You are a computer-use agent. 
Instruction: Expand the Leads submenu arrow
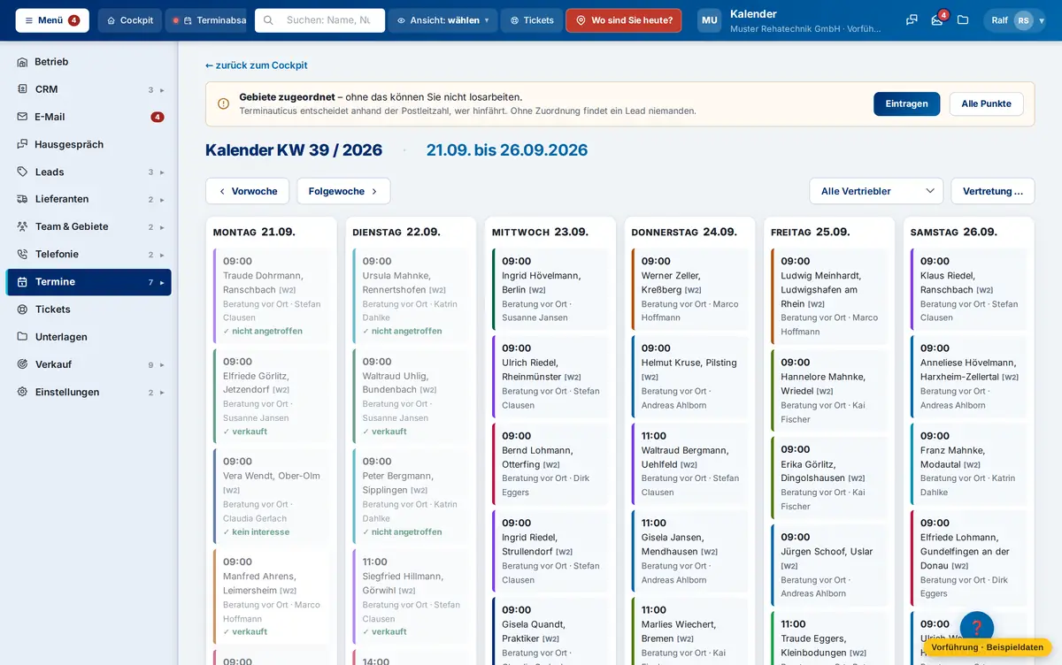tap(162, 172)
